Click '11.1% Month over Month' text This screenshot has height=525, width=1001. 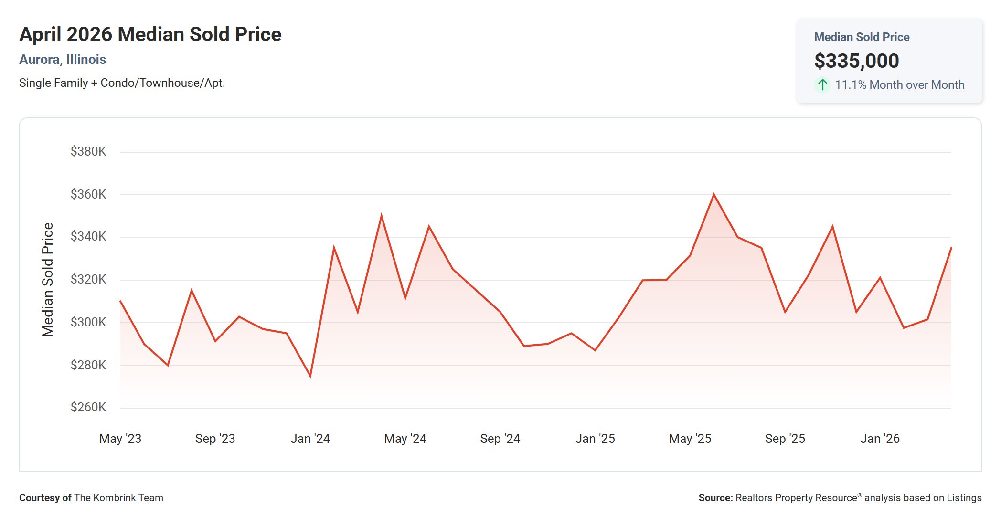[900, 85]
